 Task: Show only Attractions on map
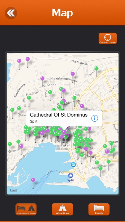coord(62,209)
